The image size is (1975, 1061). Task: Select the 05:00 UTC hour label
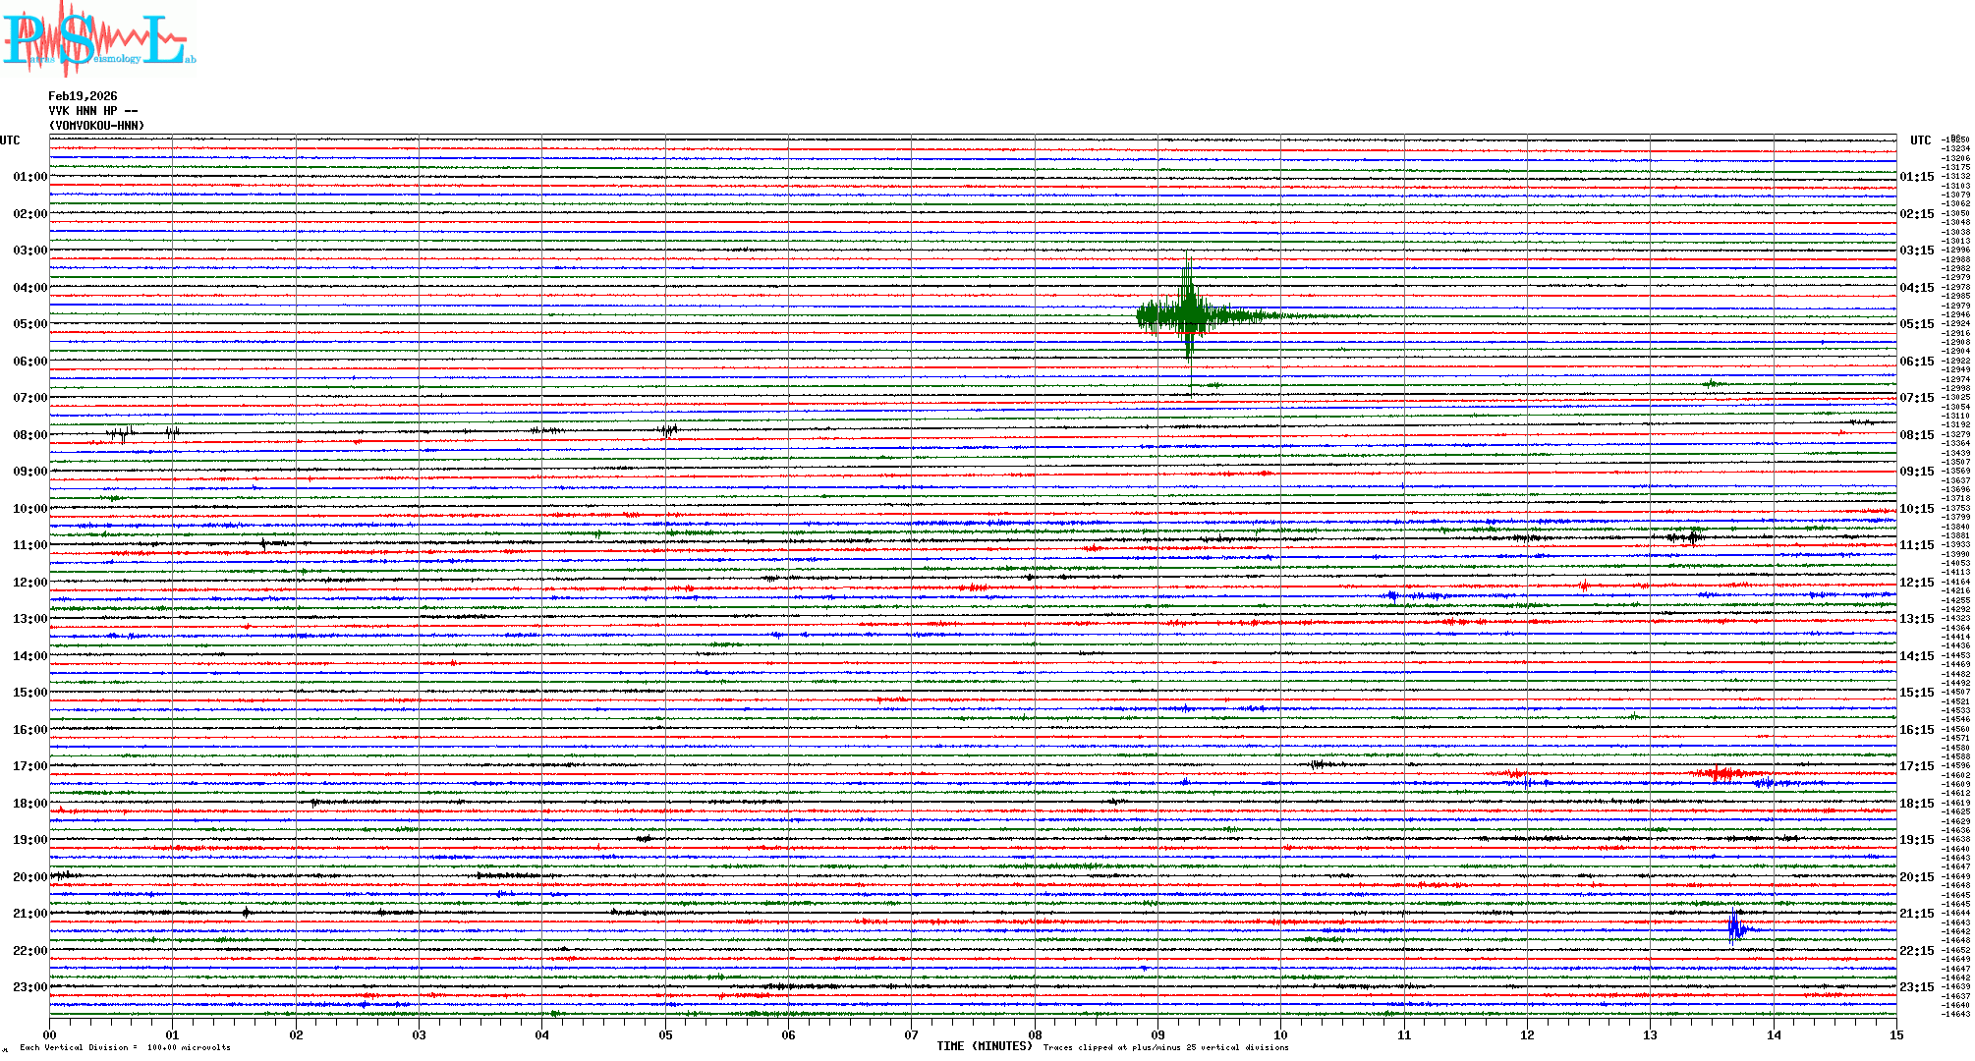29,324
